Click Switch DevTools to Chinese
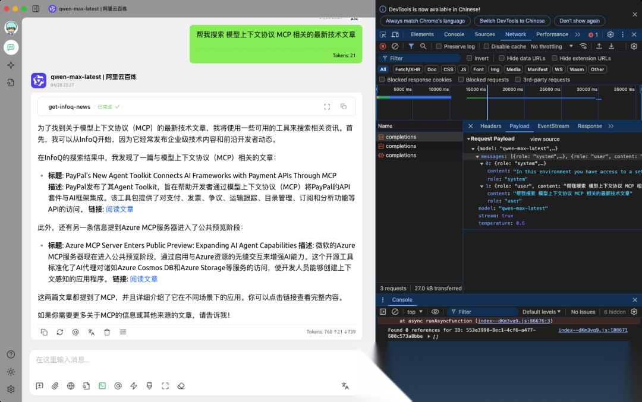642x402 pixels. click(x=512, y=21)
